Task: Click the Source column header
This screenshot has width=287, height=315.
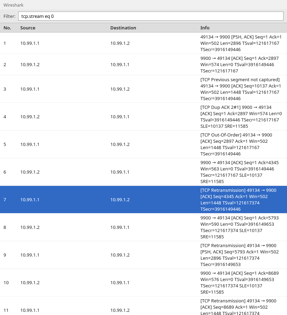Action: coord(28,28)
